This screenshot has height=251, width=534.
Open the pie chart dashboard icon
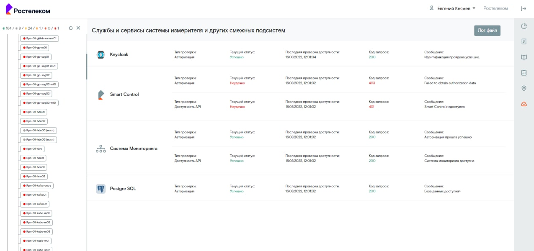pyautogui.click(x=524, y=26)
